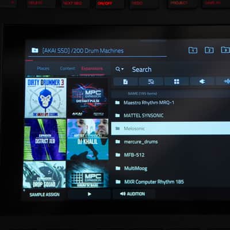Viewport: 230px width, 230px height.
Task: Open the MXR Computer Rhythm 185 folder
Action: click(x=171, y=182)
